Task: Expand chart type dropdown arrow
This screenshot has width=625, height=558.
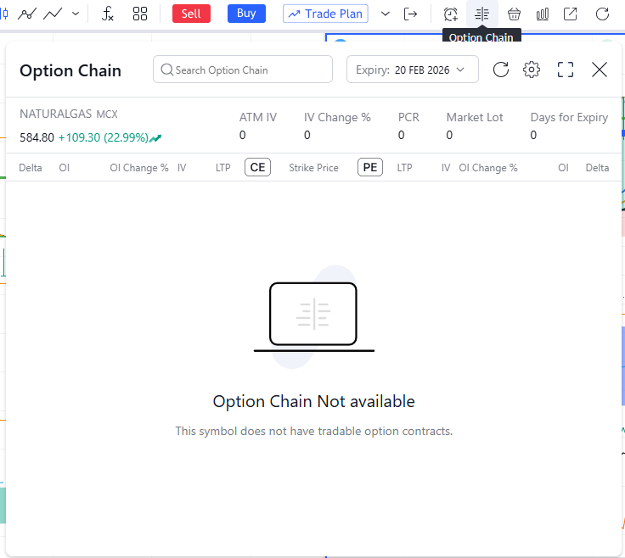Action: point(76,14)
